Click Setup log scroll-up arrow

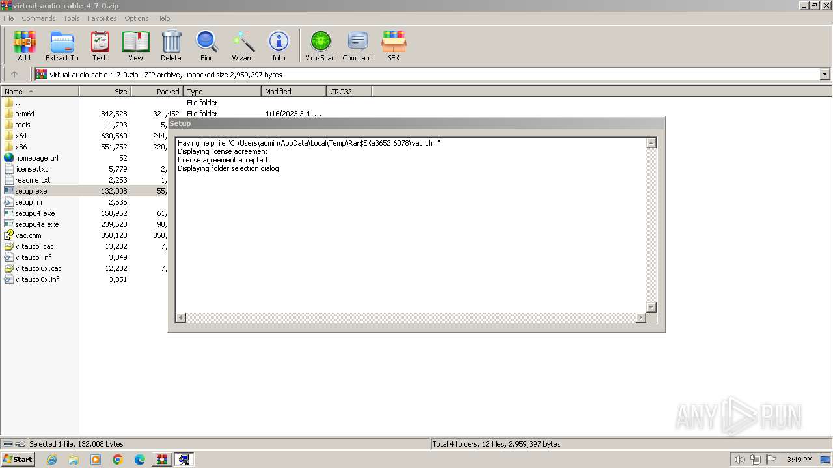click(651, 143)
